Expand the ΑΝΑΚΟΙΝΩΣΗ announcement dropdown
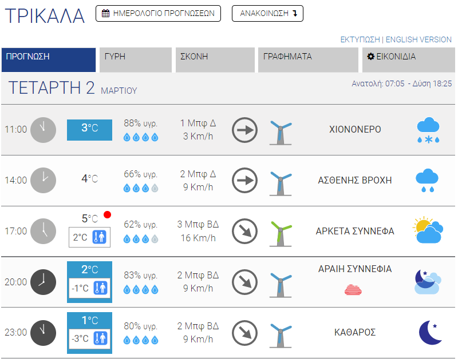 267,13
